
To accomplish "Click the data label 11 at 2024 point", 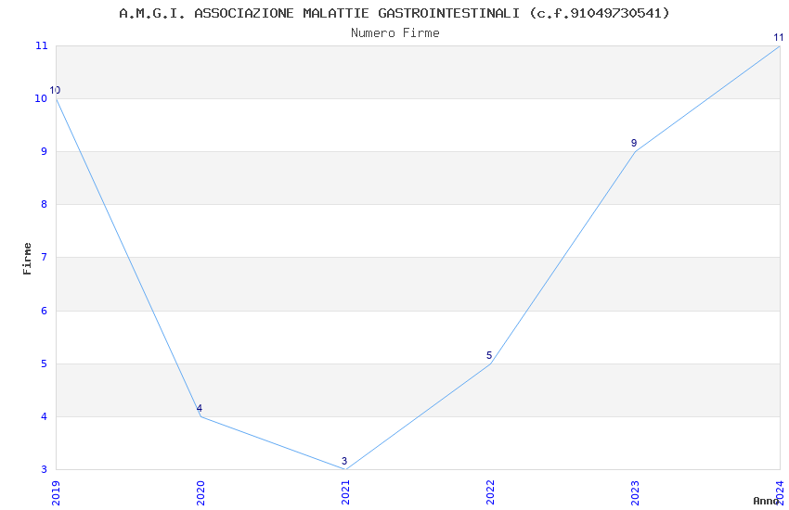I will (779, 37).
